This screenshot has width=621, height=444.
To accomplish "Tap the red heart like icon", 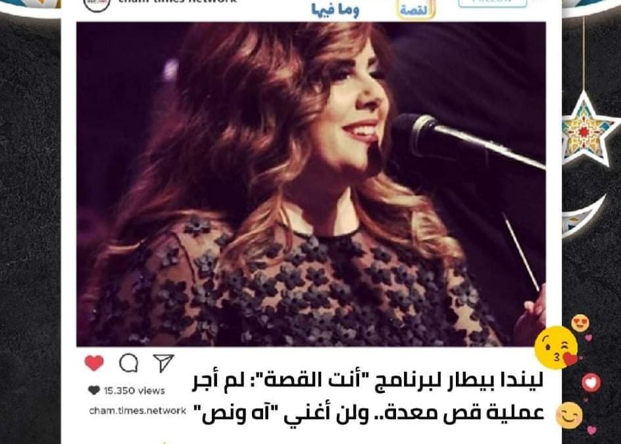I will [x=94, y=363].
